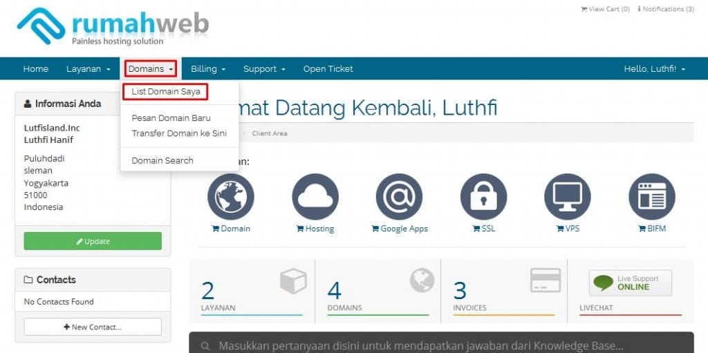Click the Client Area breadcrumb

[270, 133]
